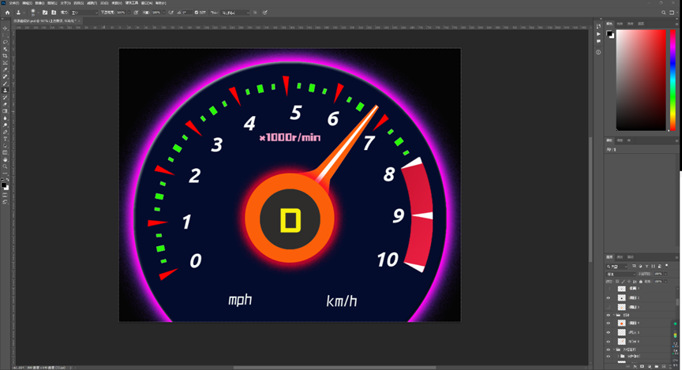This screenshot has height=370, width=682.
Task: Select the Frame tool
Action: (6, 63)
